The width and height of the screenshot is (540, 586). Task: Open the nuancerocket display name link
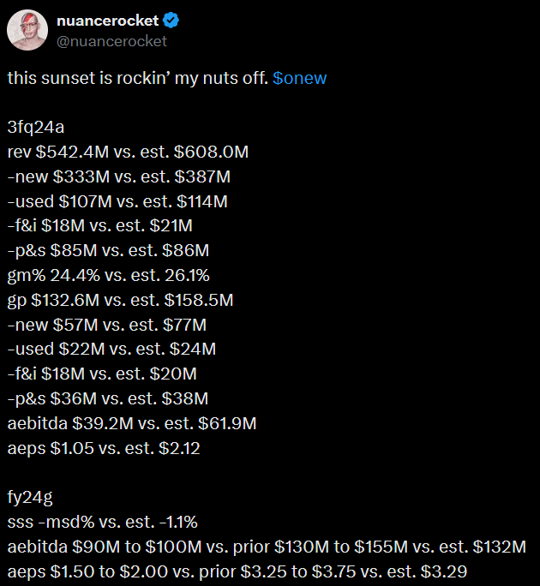[x=107, y=21]
